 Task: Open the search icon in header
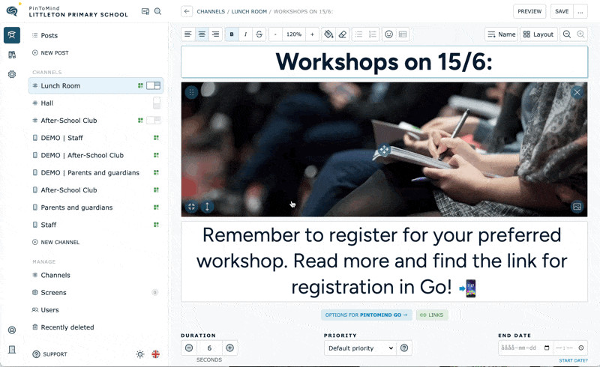point(157,11)
